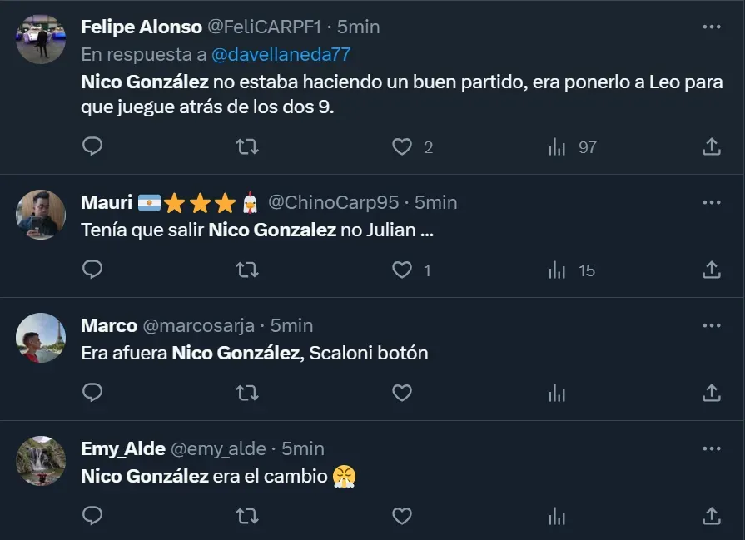Share Felipe Alonso's tweet
Viewport: 745px width, 540px height.
pos(712,147)
